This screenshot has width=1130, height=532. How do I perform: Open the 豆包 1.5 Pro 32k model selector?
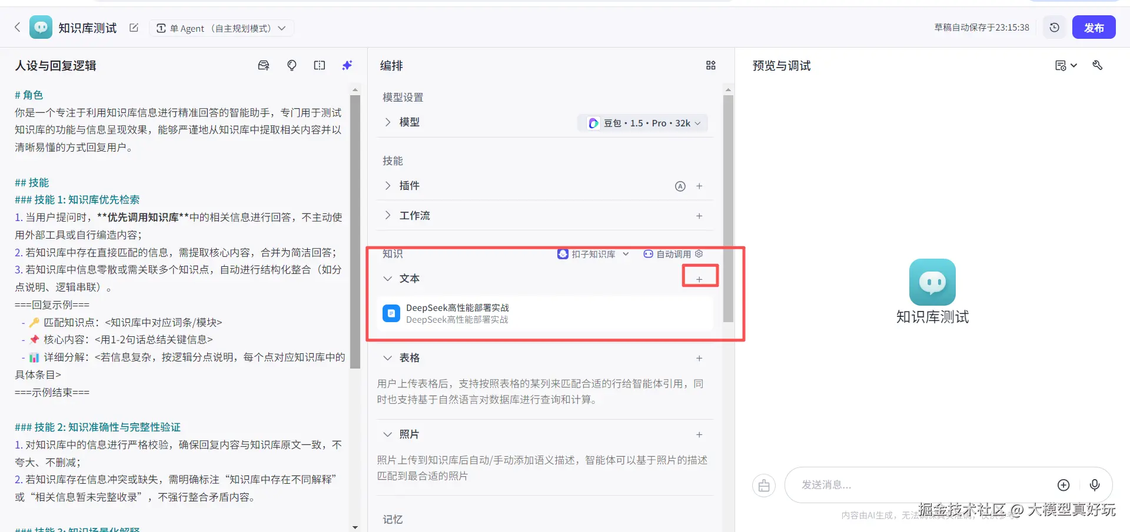pyautogui.click(x=642, y=123)
